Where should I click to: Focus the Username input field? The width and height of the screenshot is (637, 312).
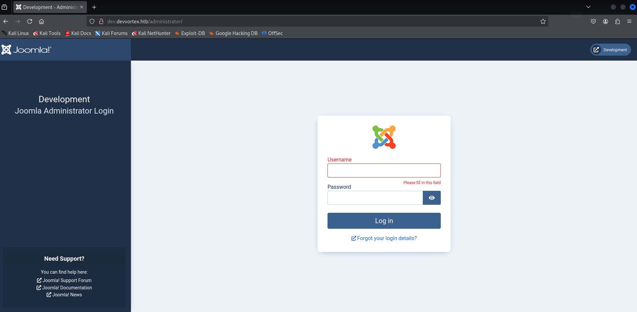tap(384, 170)
